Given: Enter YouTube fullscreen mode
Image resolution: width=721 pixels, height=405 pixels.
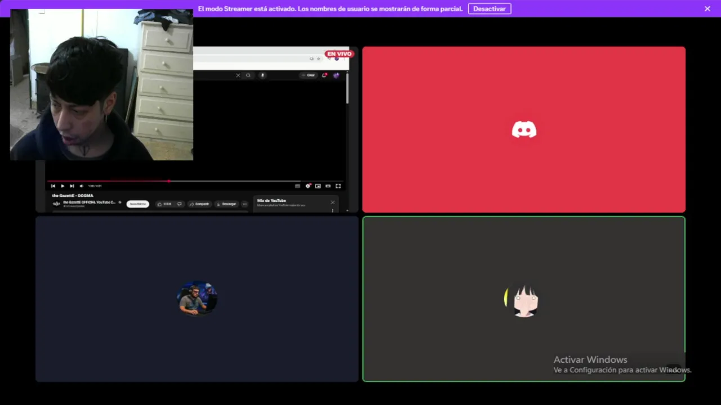Looking at the screenshot, I should pyautogui.click(x=338, y=186).
